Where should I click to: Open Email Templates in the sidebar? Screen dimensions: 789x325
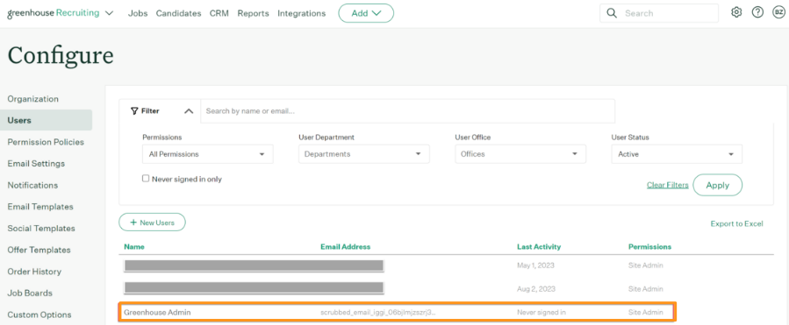click(40, 207)
